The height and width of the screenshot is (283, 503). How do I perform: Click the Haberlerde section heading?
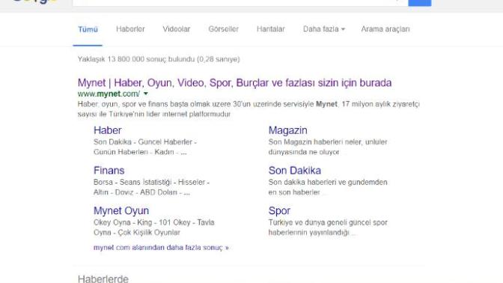(x=103, y=279)
